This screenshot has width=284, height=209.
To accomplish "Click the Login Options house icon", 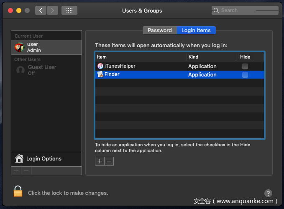I will pos(19,158).
